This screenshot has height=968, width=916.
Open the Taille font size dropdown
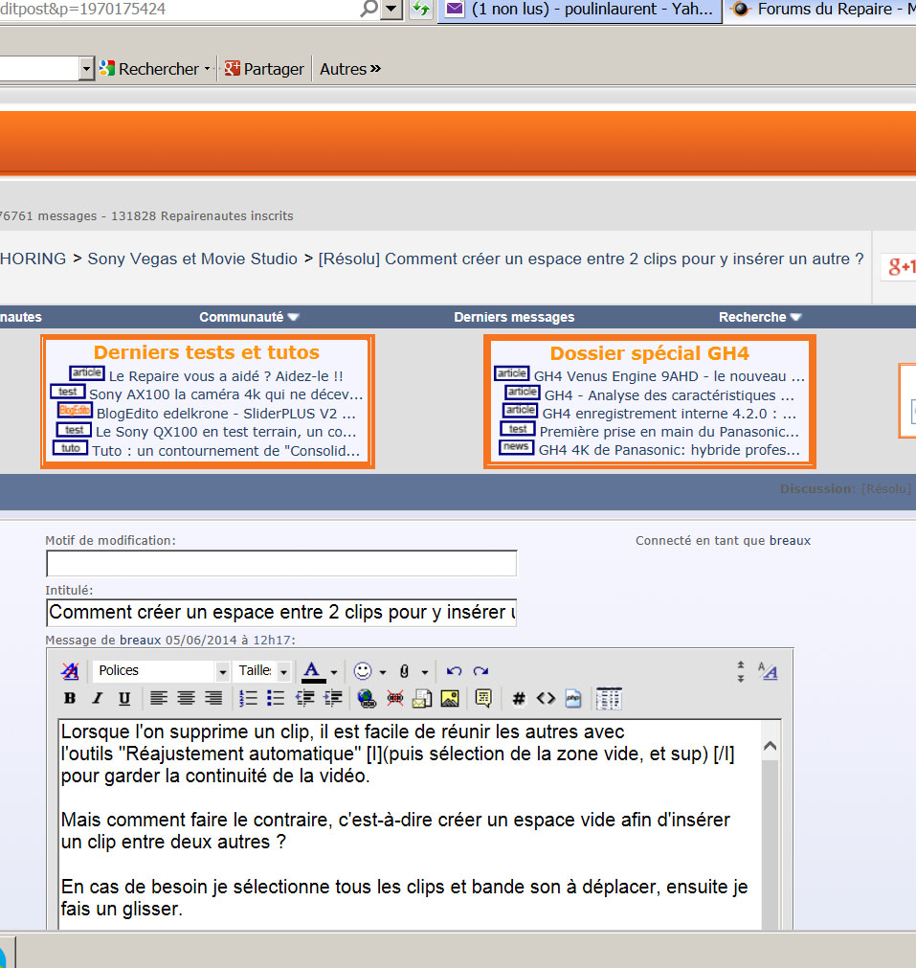point(283,671)
